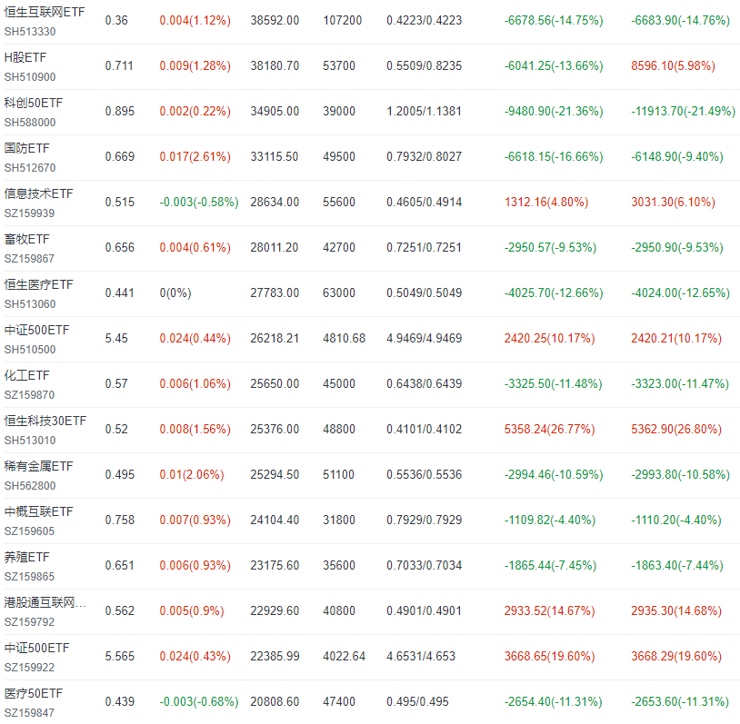Open H股ETF fund name

[x=25, y=57]
